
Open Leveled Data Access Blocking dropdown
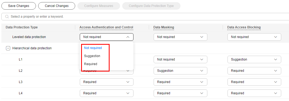click(254, 37)
